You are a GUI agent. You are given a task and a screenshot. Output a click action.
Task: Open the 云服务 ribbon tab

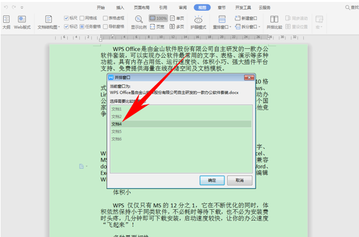tap(264, 8)
